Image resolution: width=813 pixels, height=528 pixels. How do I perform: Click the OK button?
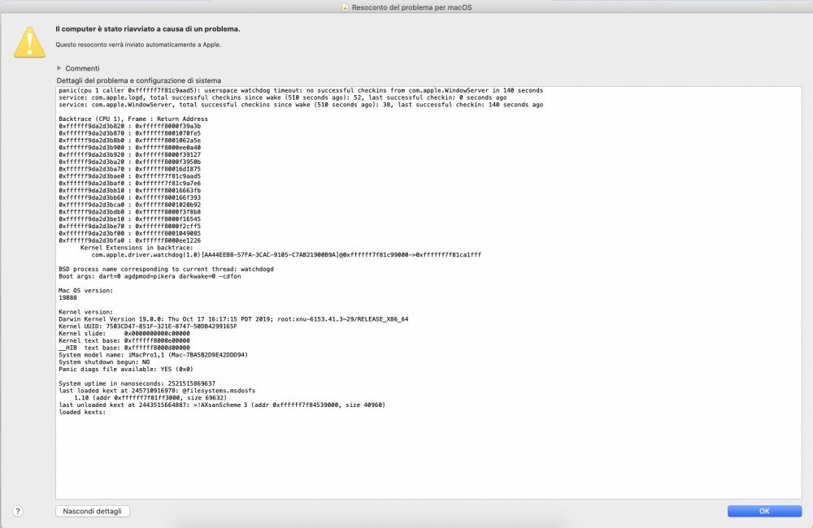[x=764, y=511]
